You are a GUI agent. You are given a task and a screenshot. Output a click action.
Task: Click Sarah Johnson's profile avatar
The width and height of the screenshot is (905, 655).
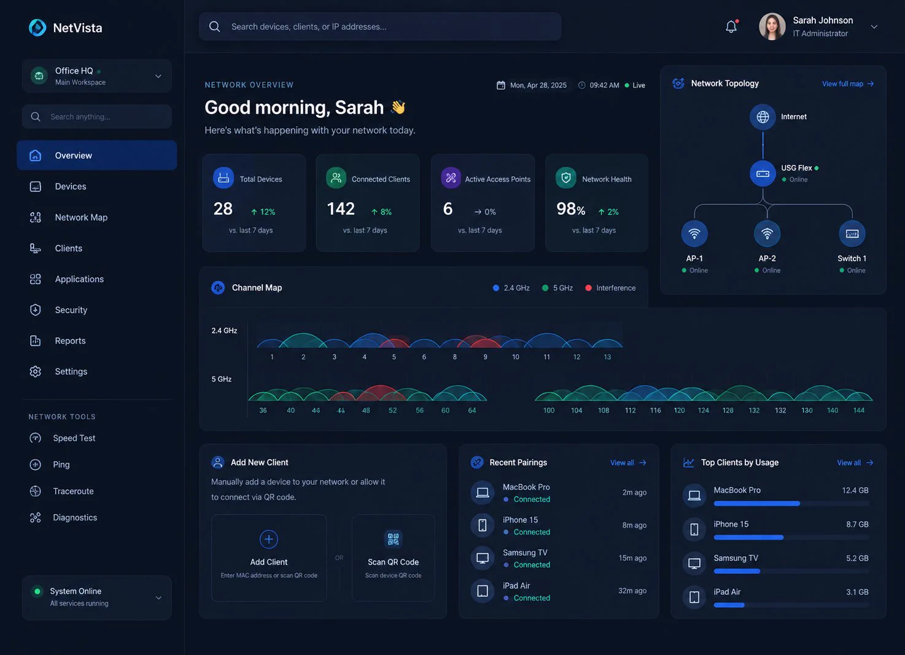[x=772, y=26]
